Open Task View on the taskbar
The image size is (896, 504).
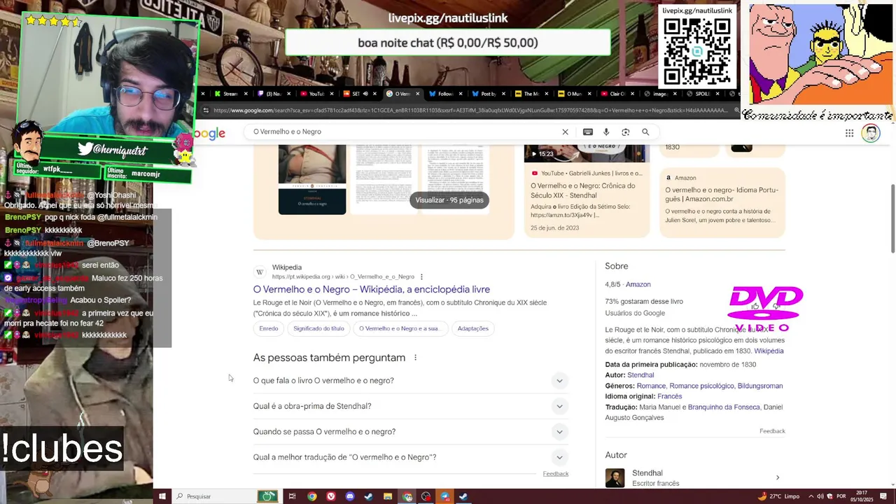(x=292, y=496)
